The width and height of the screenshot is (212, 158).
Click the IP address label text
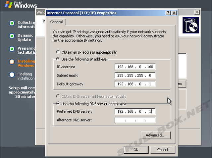66,67
